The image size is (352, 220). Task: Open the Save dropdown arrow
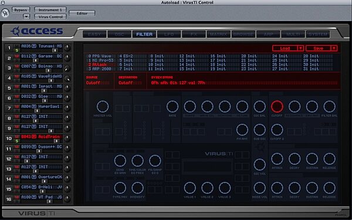(334, 48)
